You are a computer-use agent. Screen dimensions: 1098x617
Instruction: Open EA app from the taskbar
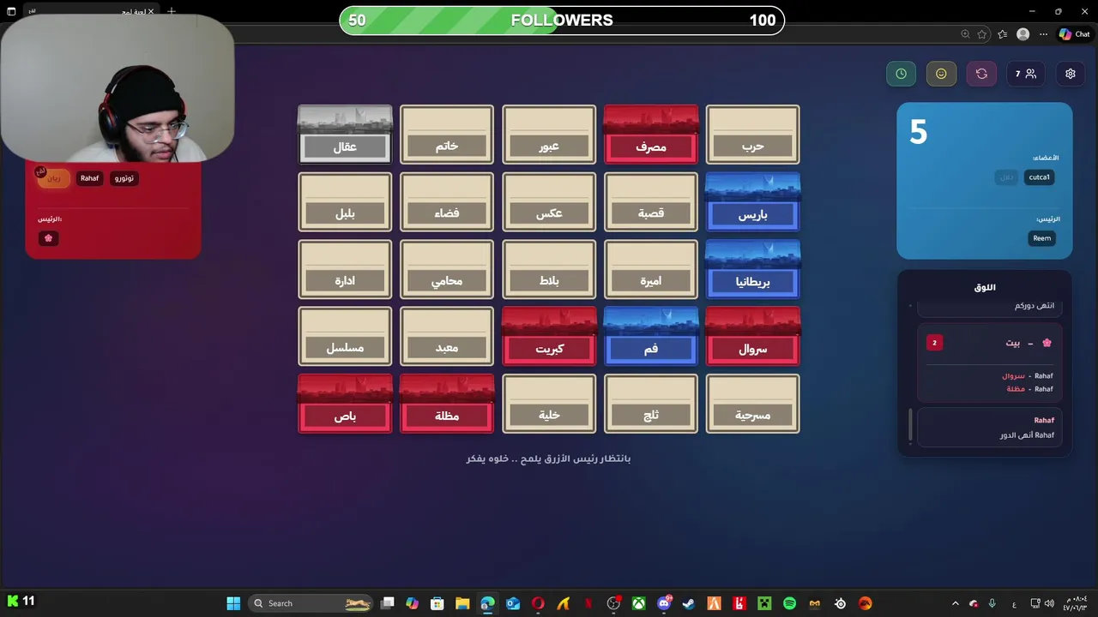coord(865,603)
